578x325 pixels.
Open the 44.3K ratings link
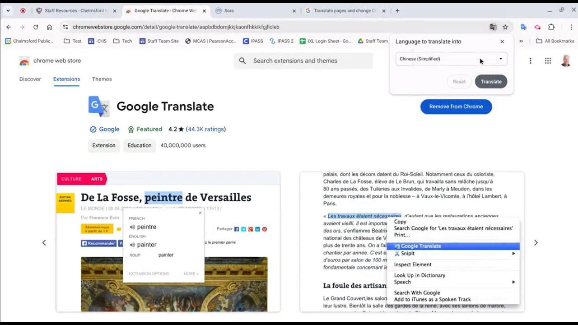(x=206, y=129)
